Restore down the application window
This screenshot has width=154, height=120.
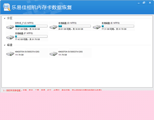coord(143,3)
